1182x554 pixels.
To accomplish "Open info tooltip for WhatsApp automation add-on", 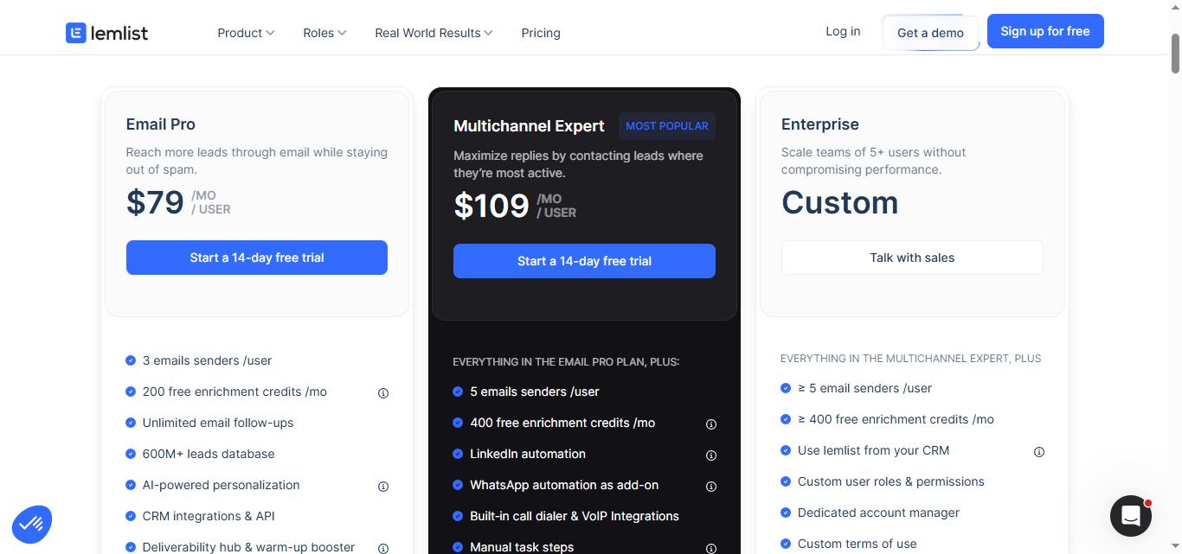I will 711,486.
